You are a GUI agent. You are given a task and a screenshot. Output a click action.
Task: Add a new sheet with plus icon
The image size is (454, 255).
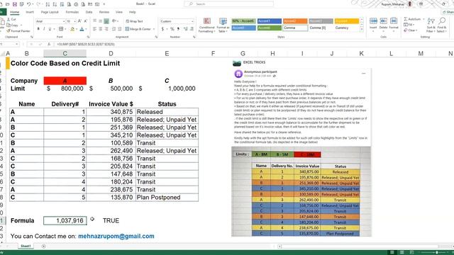pyautogui.click(x=43, y=246)
